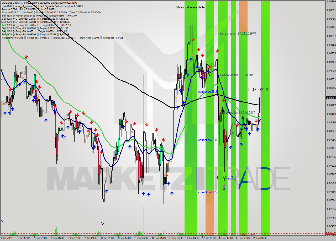Click the red 0.07390 price tag

(331, 233)
